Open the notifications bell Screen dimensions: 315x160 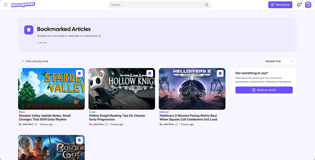[x=299, y=5]
